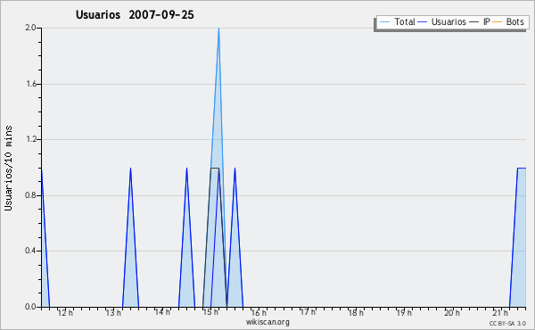Click the '13 h' x-axis label
This screenshot has width=535, height=330.
coord(113,312)
